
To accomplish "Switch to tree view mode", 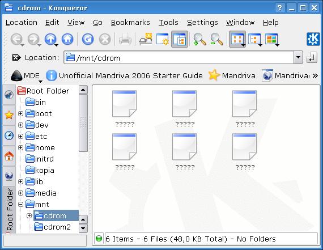I will [x=255, y=39].
